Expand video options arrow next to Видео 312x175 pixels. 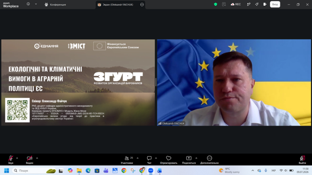(37, 158)
